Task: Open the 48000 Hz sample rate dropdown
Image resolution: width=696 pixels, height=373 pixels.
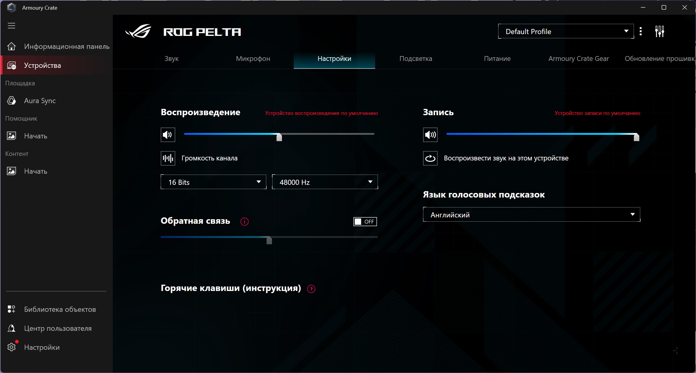Action: (x=325, y=182)
